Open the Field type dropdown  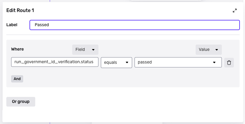(x=85, y=49)
